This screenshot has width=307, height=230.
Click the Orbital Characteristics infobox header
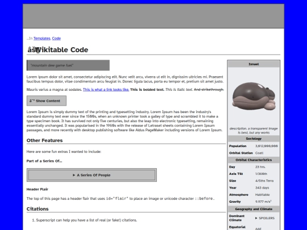(254, 160)
